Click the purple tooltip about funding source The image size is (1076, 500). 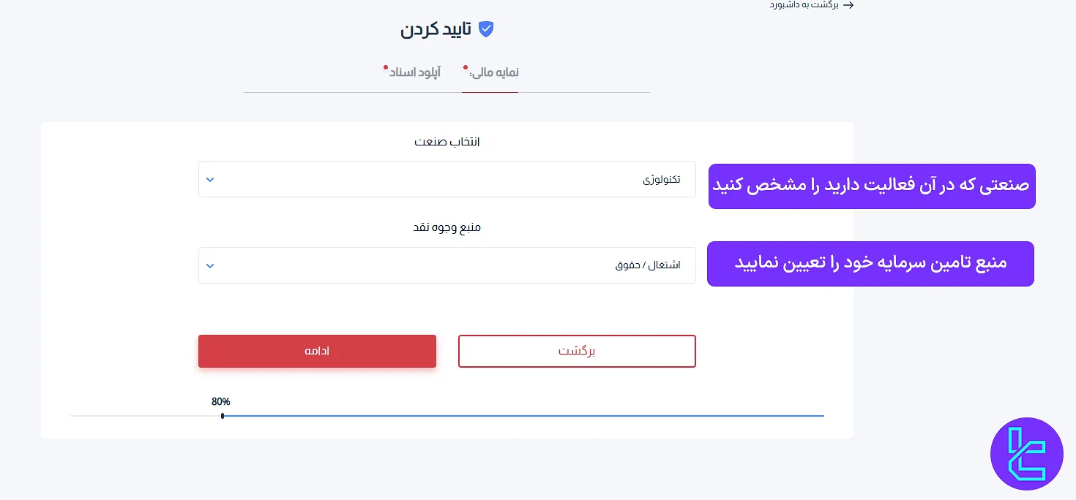coord(870,264)
